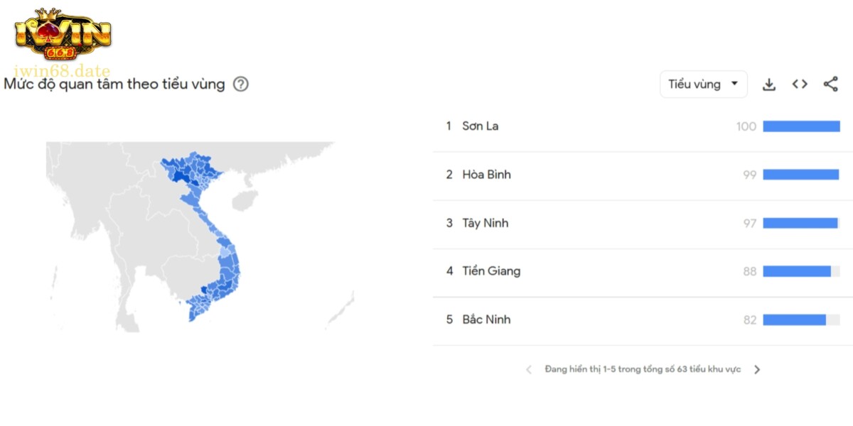Image resolution: width=853 pixels, height=426 pixels.
Task: Choose the Tiền Giang entry
Action: click(490, 271)
